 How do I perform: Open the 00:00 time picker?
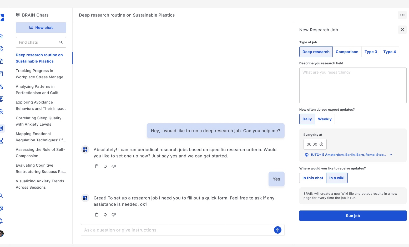315,144
